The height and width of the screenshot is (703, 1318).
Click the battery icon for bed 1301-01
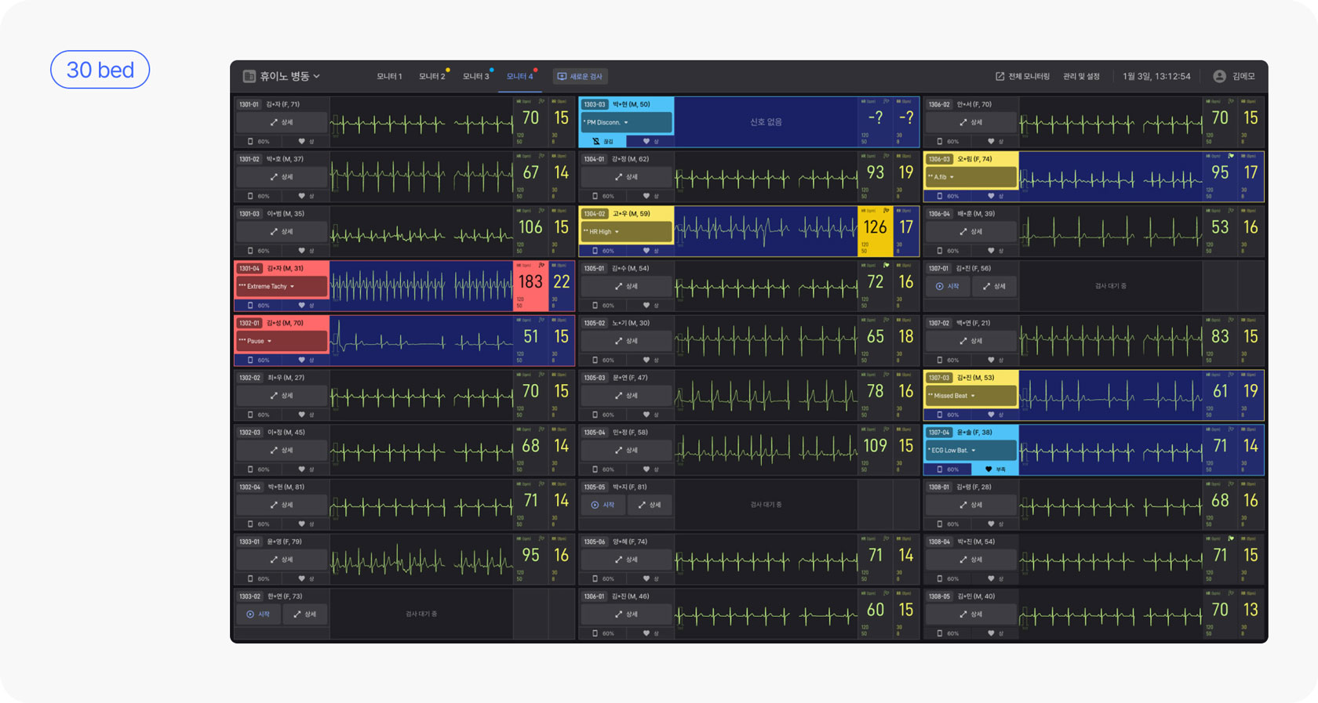click(x=250, y=142)
